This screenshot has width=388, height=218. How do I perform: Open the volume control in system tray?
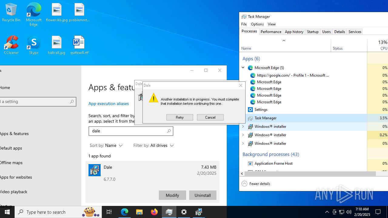click(x=349, y=212)
